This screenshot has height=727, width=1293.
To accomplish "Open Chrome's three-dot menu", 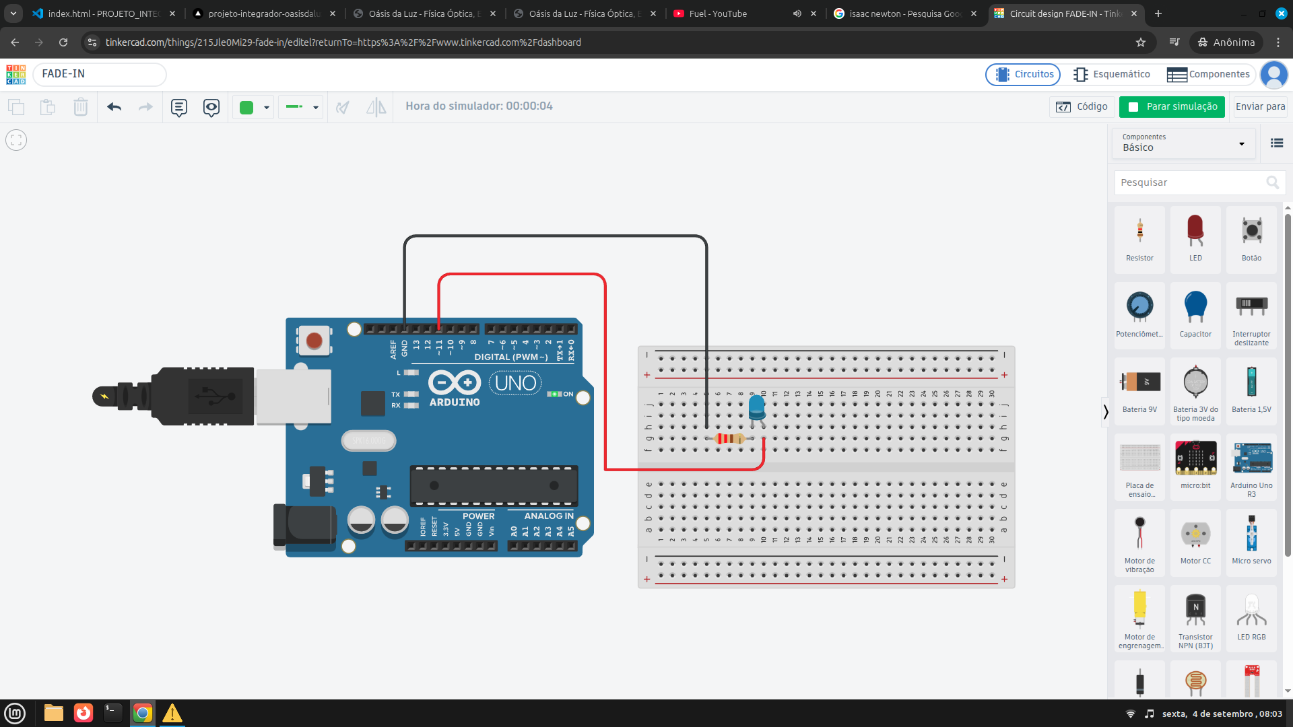I will pyautogui.click(x=1278, y=42).
